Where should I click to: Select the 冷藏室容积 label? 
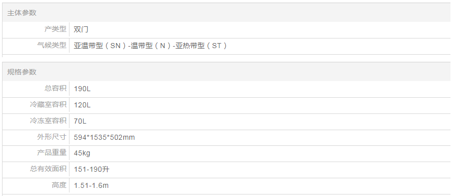pyautogui.click(x=48, y=104)
